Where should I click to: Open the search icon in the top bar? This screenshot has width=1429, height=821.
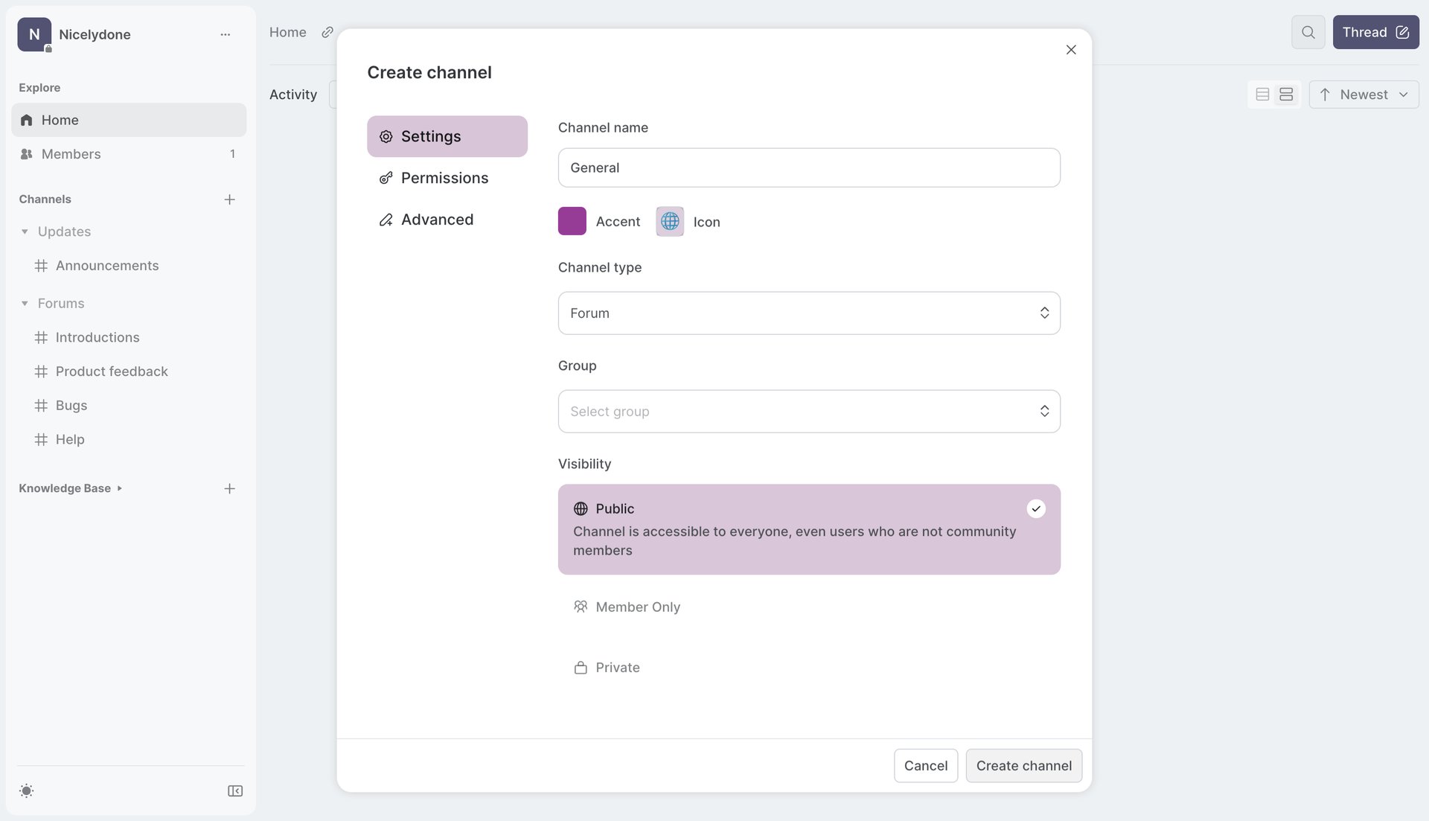(1308, 32)
